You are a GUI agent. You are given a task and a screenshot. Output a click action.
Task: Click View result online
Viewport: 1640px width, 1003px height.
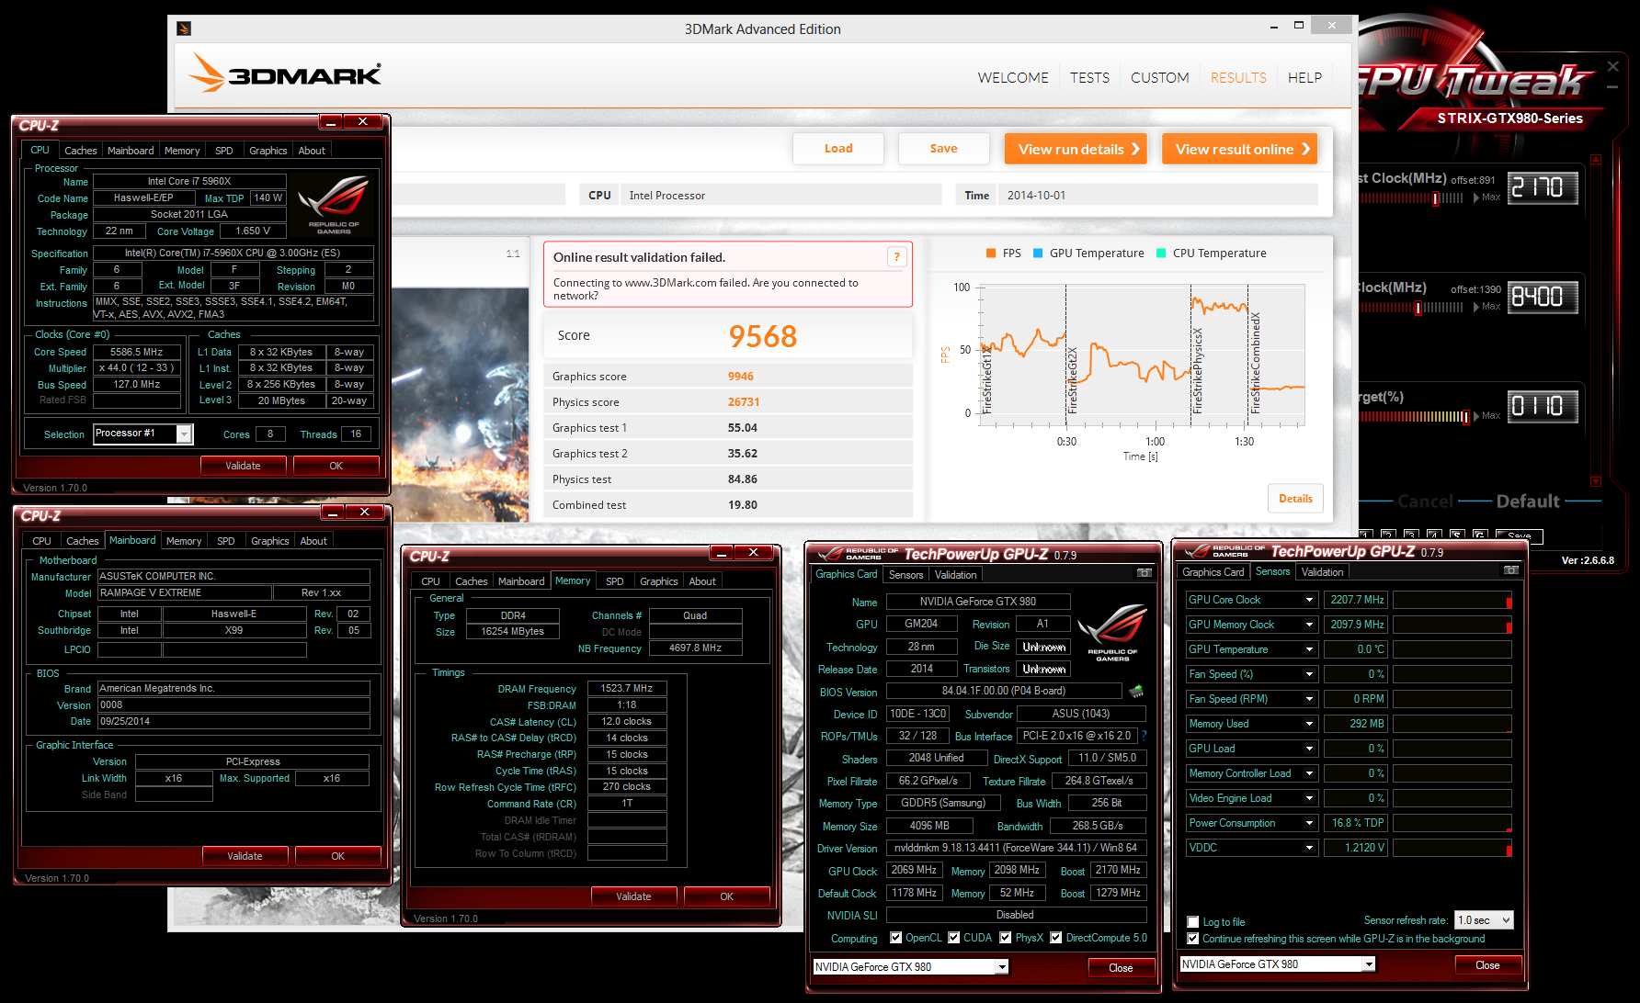pos(1239,149)
